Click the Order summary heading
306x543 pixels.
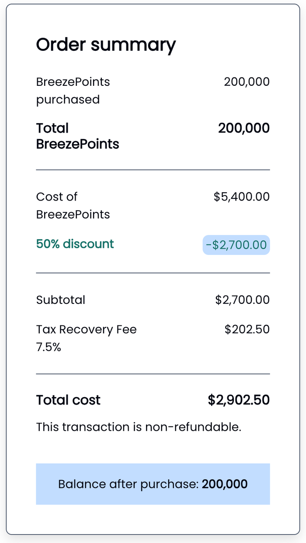click(x=106, y=45)
